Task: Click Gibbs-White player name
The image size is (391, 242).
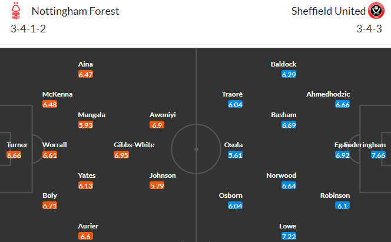Action: (134, 145)
